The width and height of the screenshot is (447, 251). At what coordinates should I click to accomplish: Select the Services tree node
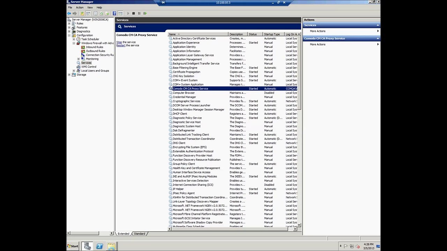[x=86, y=63]
